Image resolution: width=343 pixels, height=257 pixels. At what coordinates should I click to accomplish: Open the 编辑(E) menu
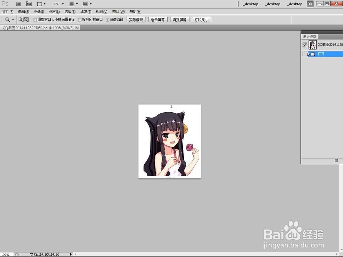(x=23, y=12)
